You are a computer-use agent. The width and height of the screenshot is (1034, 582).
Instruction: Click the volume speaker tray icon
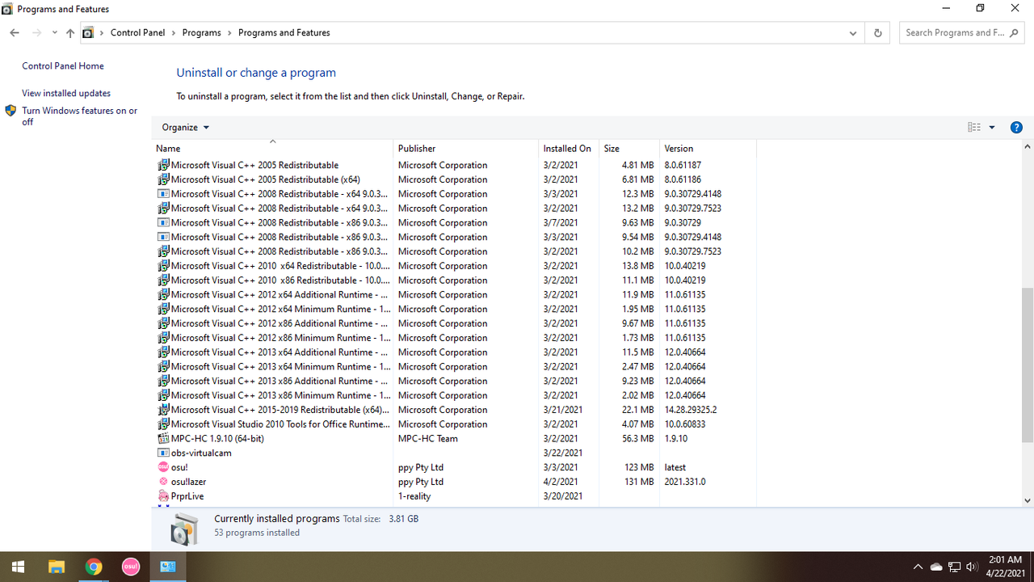coord(971,567)
